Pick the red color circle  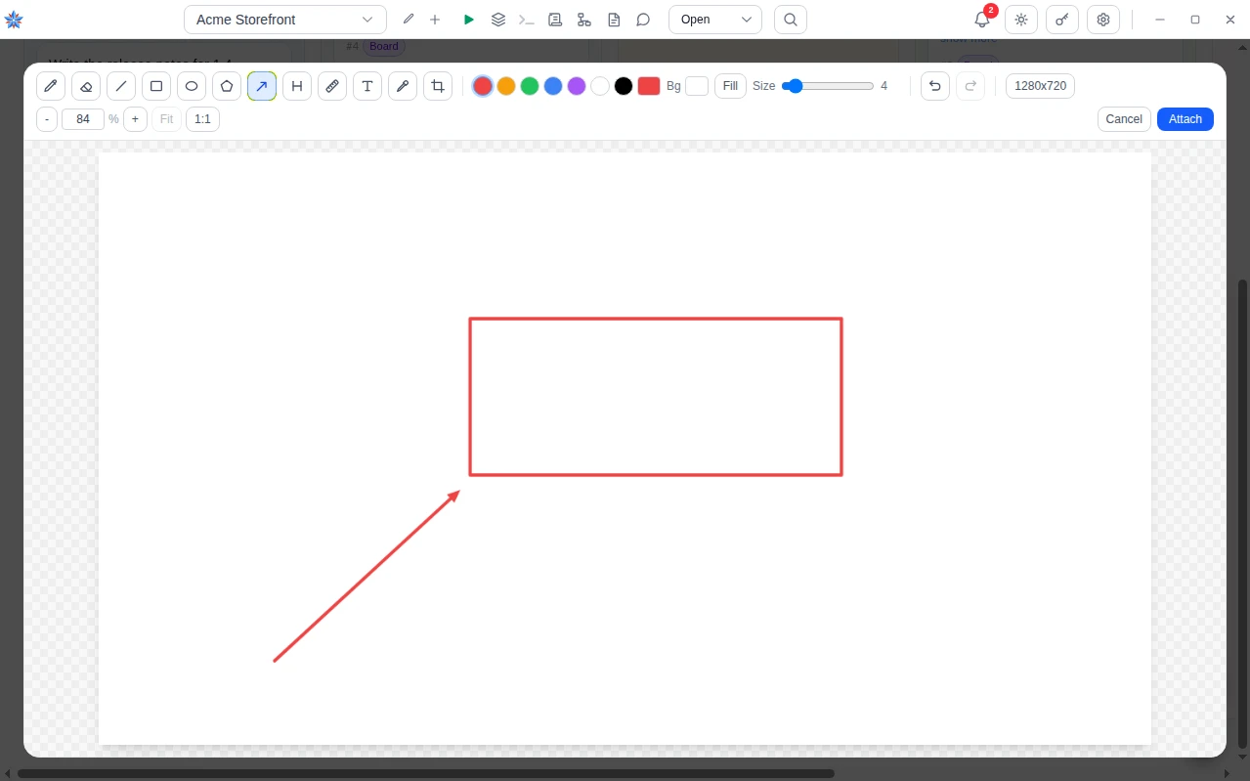483,86
